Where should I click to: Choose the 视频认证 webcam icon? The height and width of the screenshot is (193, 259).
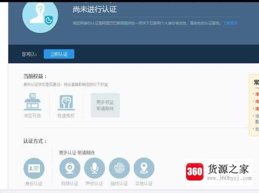click(x=70, y=168)
